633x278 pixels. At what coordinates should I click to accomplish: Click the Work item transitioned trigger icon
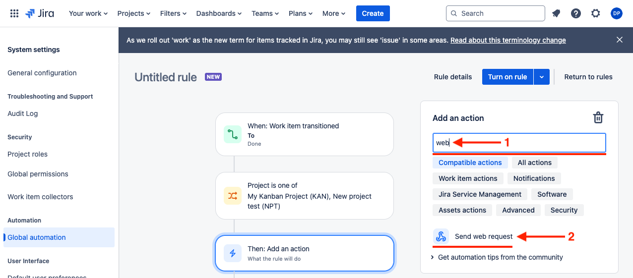pyautogui.click(x=233, y=134)
